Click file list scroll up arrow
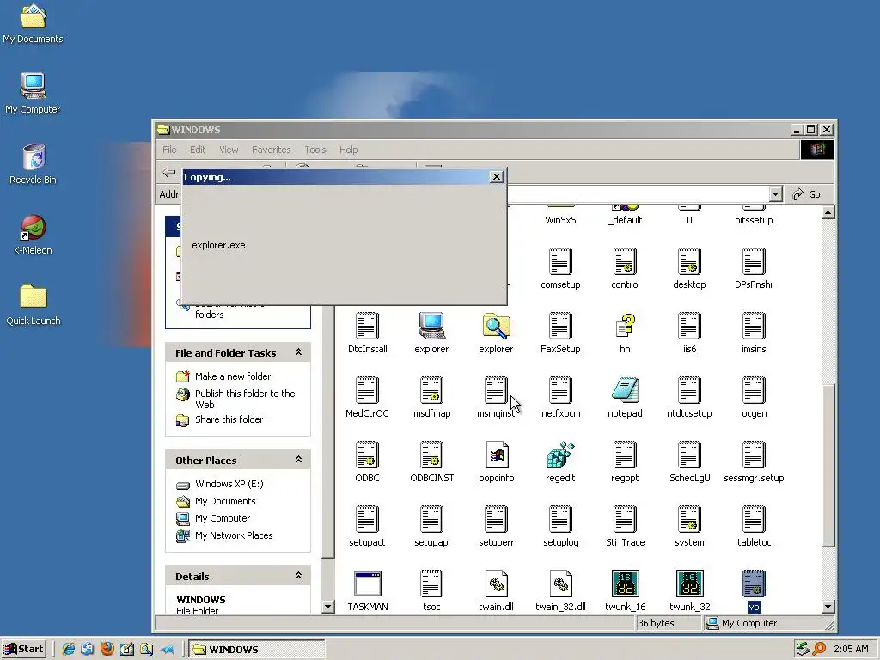The width and height of the screenshot is (880, 660). (x=828, y=213)
